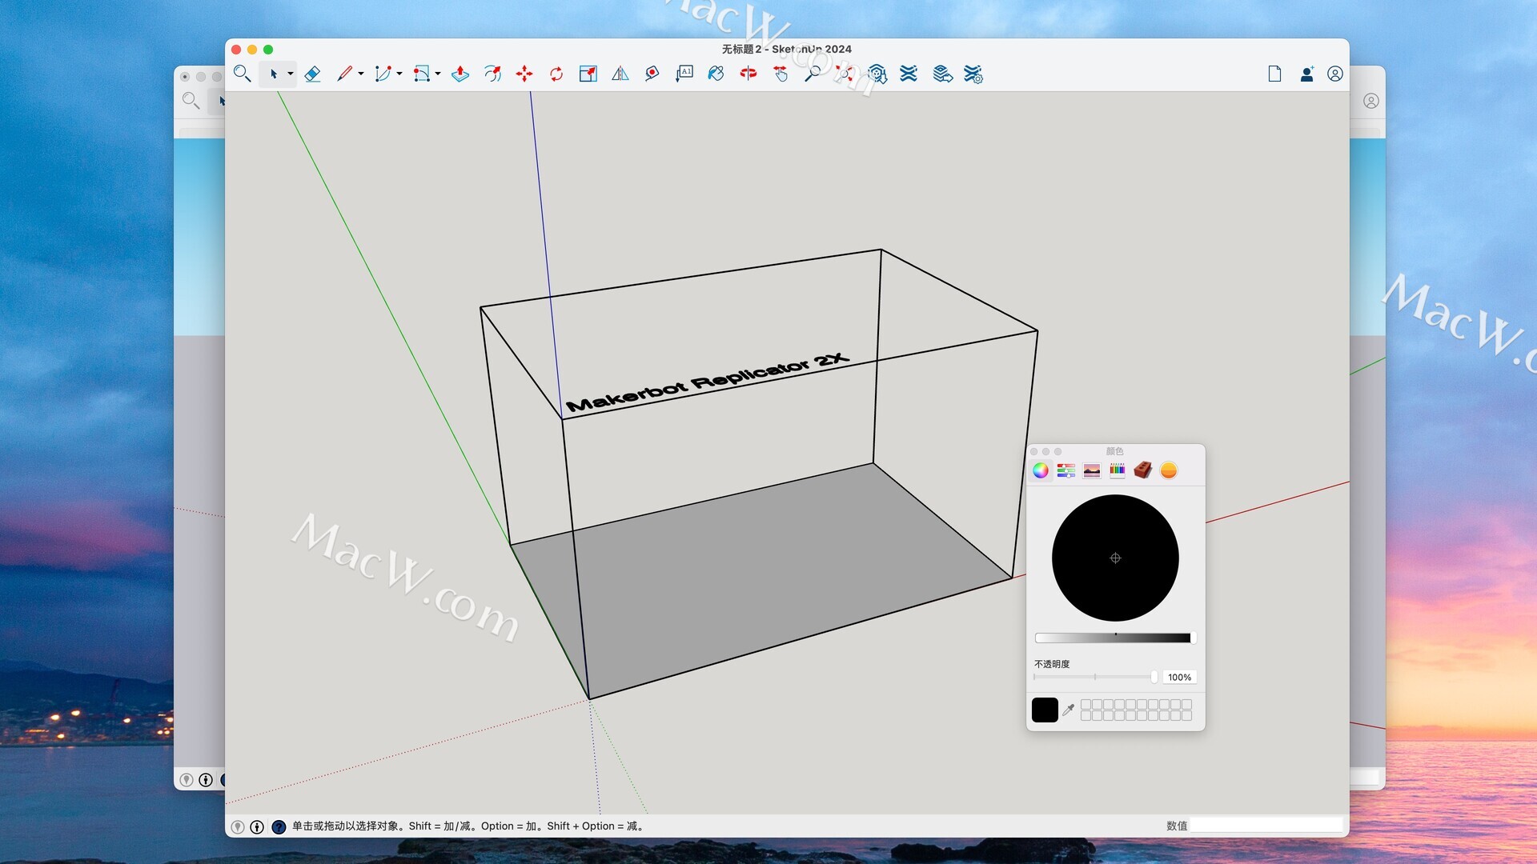Viewport: 1537px width, 864px height.
Task: Open the 3D Warehouse icon
Action: click(x=877, y=74)
